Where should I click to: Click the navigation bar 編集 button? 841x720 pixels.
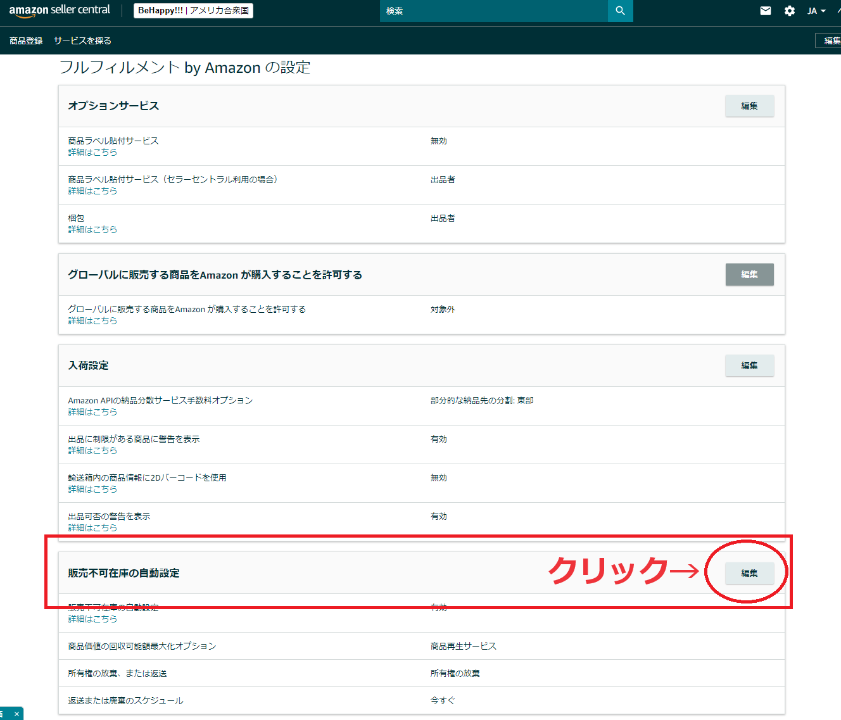(x=828, y=41)
